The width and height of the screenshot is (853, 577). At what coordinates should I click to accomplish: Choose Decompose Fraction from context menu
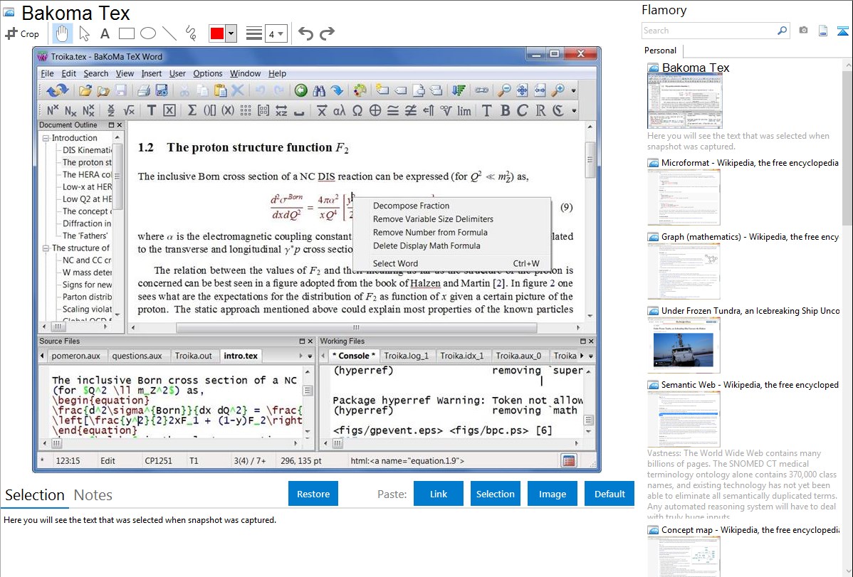click(412, 206)
